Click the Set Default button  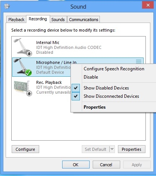[x=95, y=149]
